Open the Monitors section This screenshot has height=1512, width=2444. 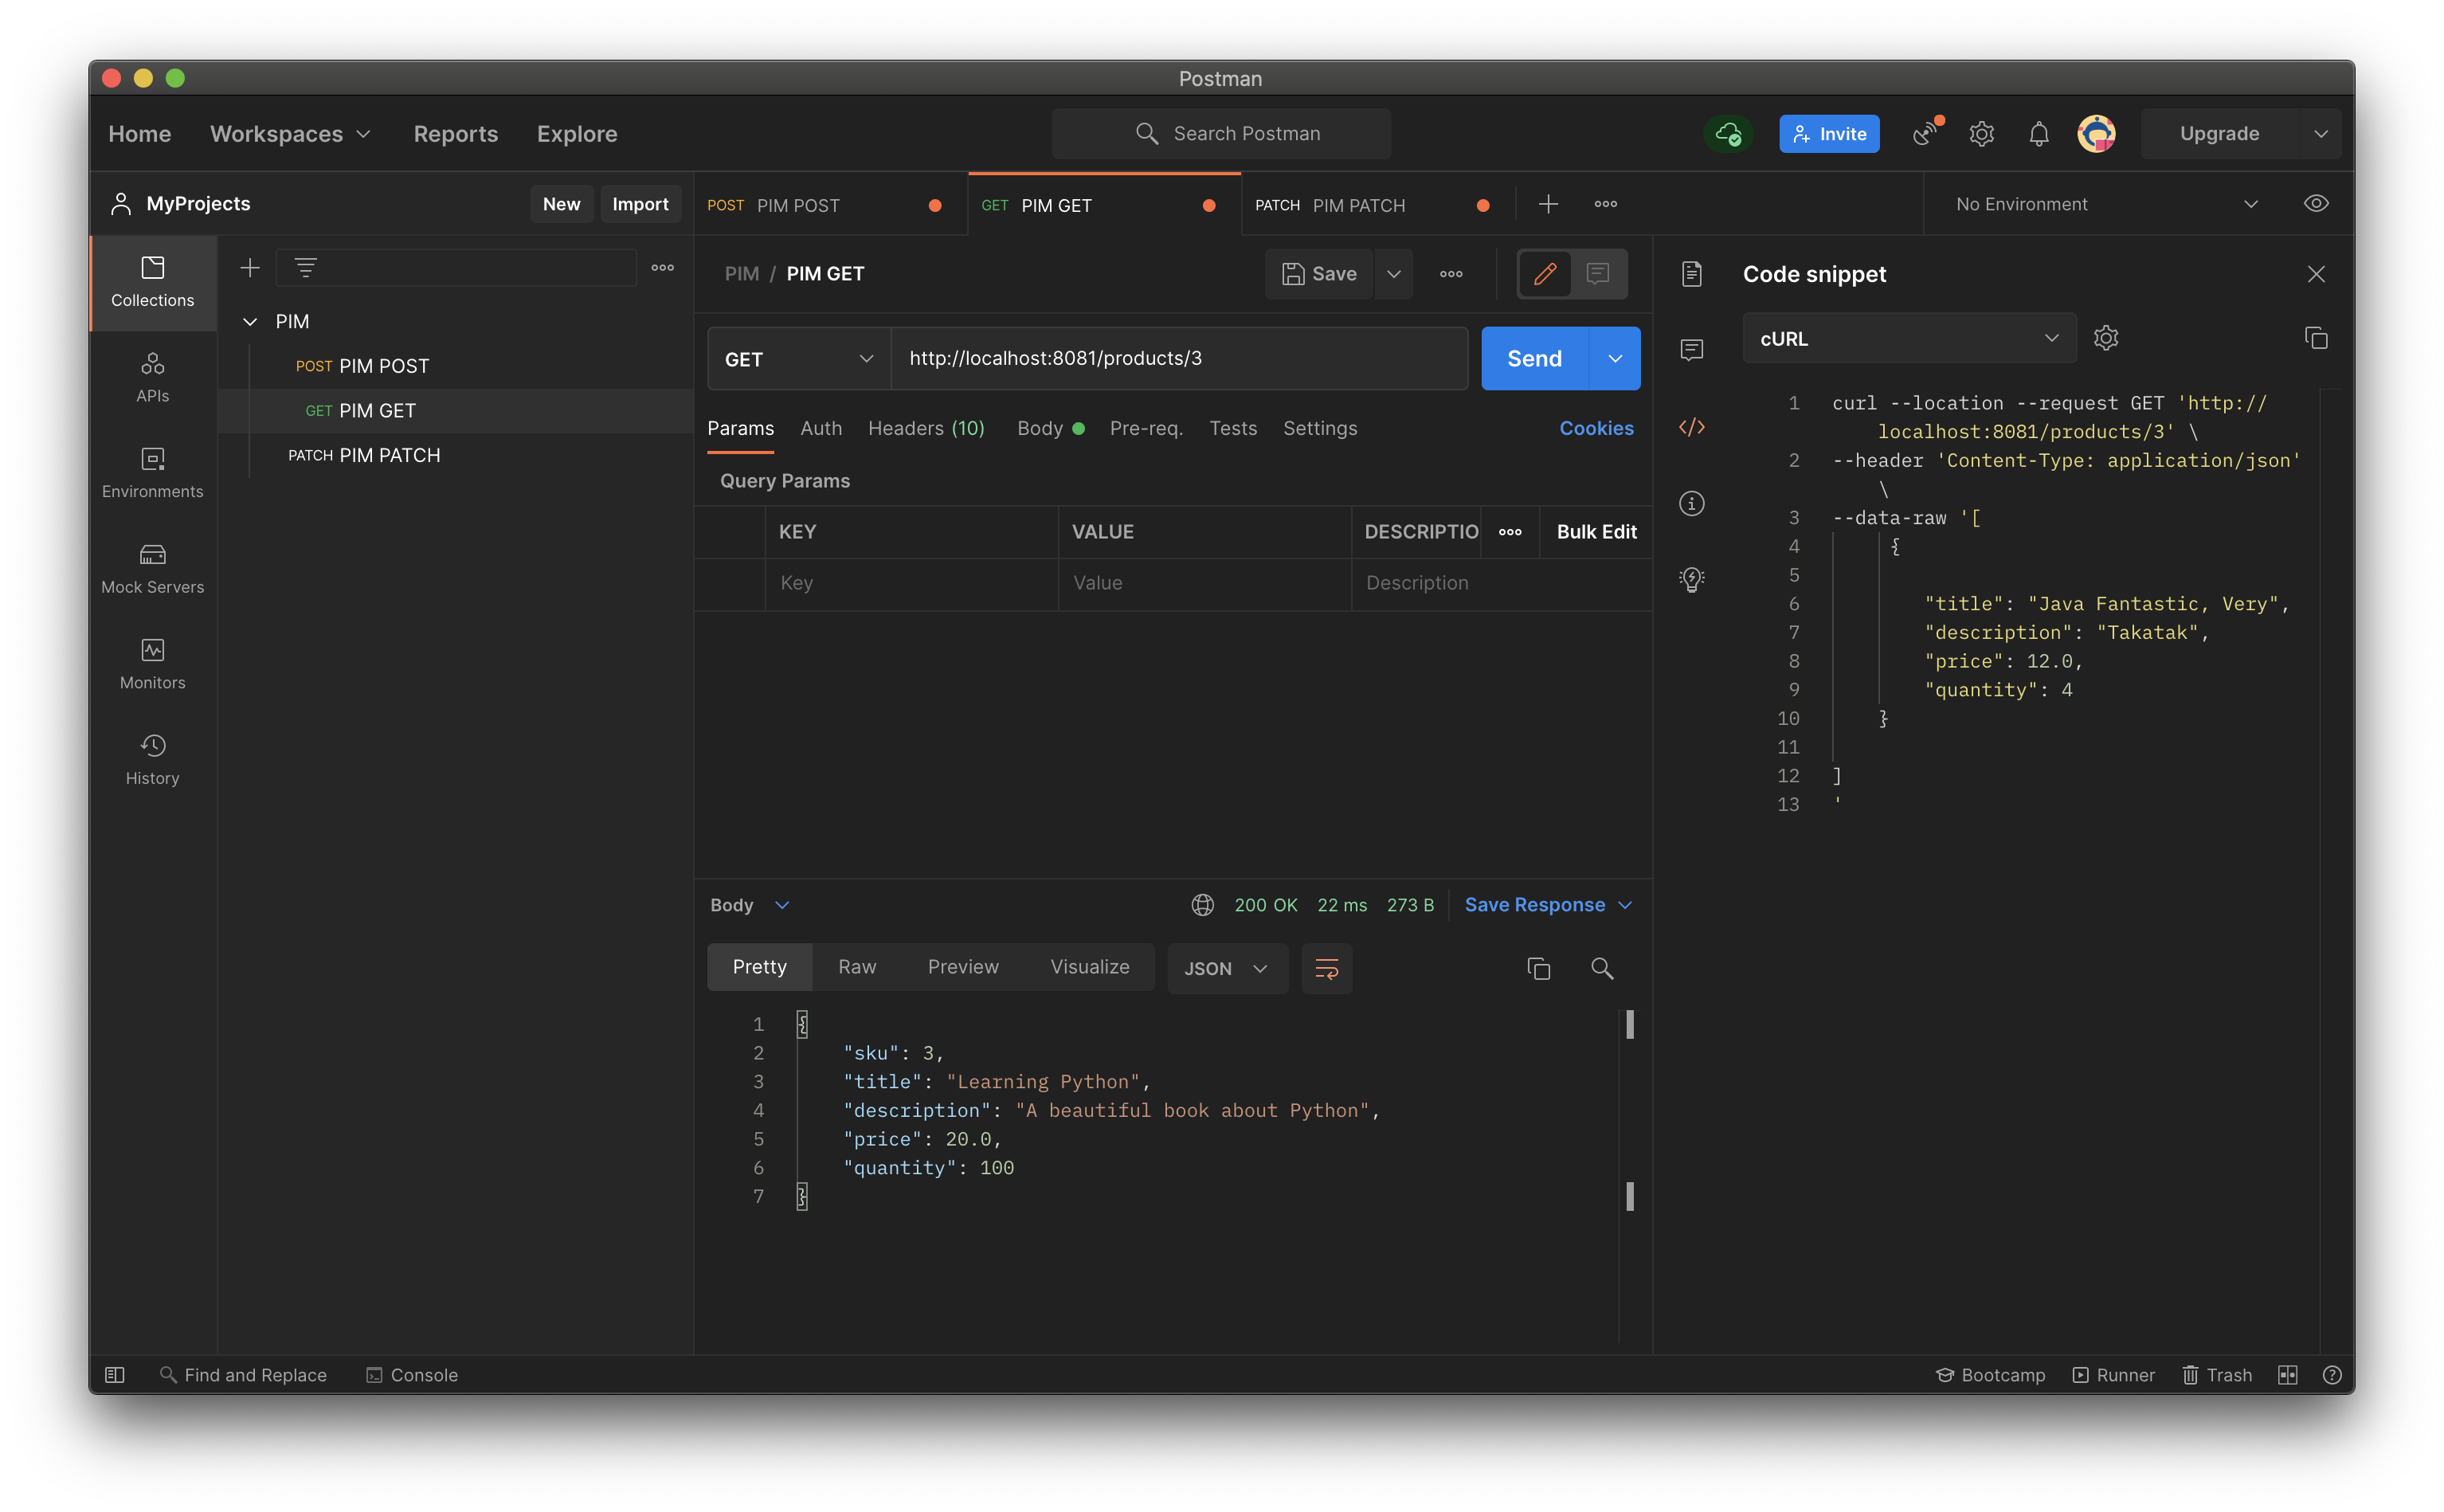click(152, 664)
